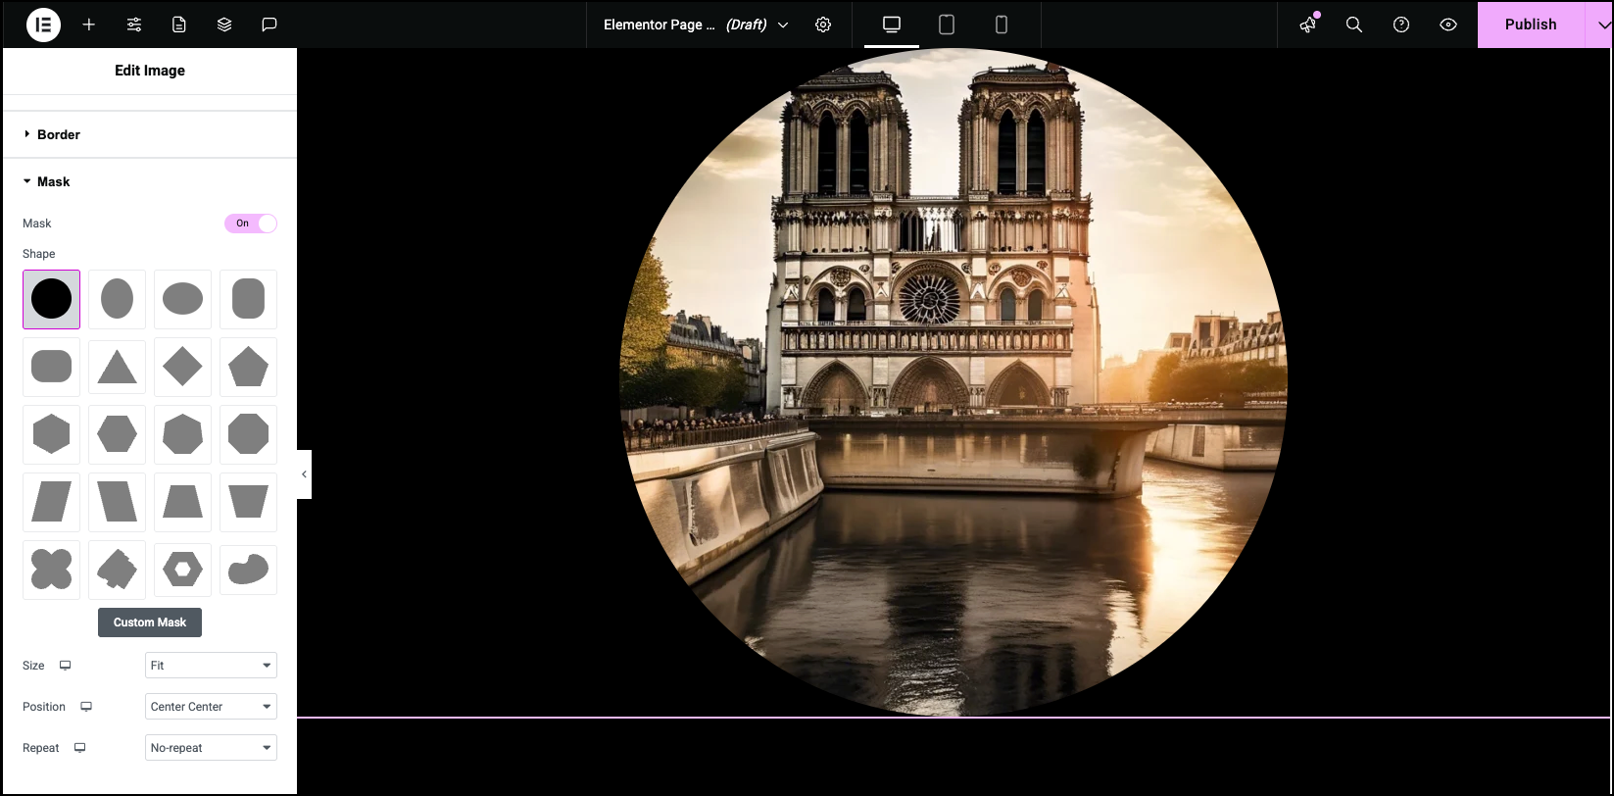Collapse the editor panel with arrow handle
The width and height of the screenshot is (1614, 796).
click(x=304, y=474)
